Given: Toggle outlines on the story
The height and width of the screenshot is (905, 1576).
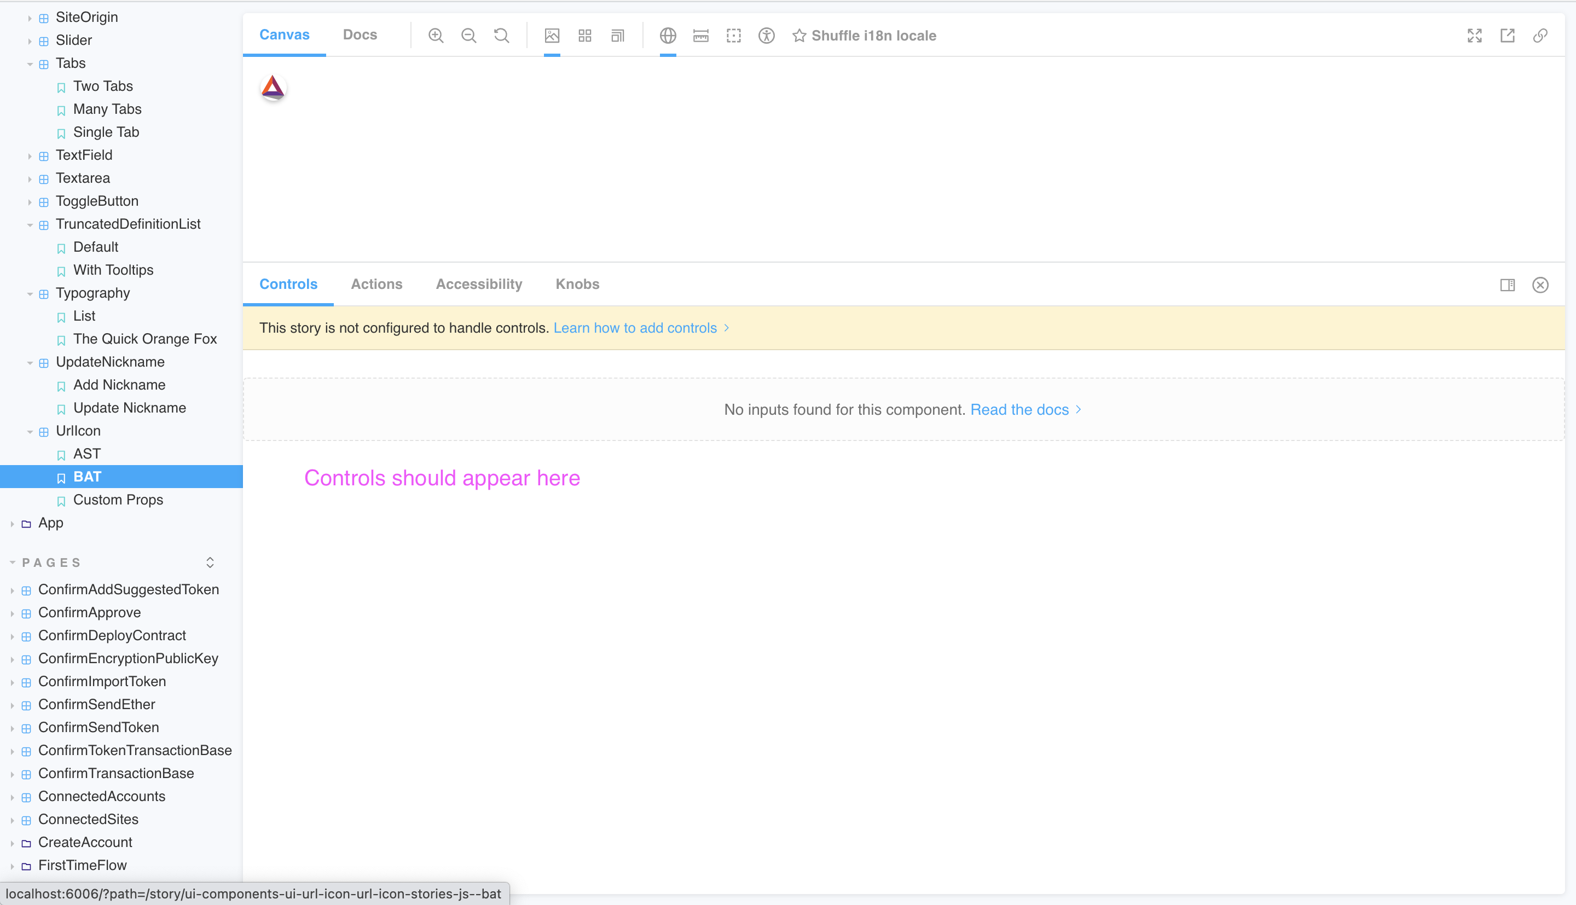Looking at the screenshot, I should pos(733,36).
